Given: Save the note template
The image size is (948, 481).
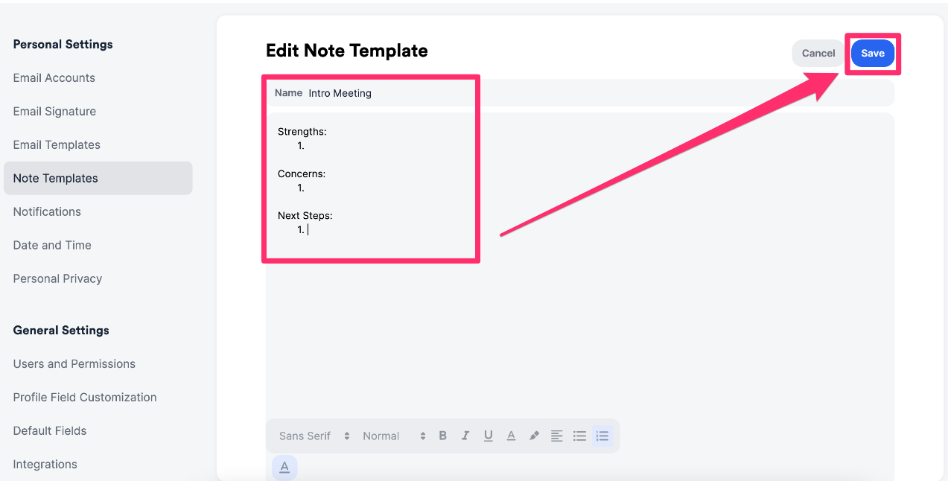Looking at the screenshot, I should 872,53.
